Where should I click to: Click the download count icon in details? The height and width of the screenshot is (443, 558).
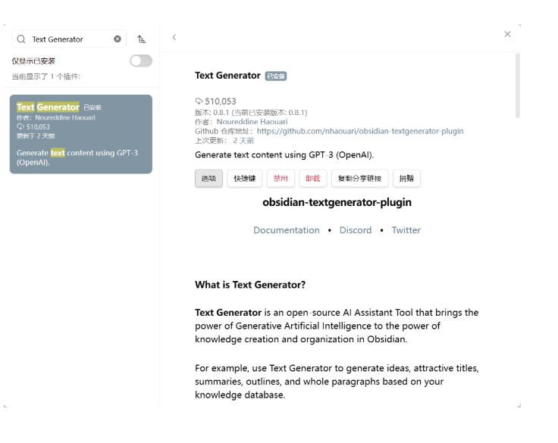199,101
